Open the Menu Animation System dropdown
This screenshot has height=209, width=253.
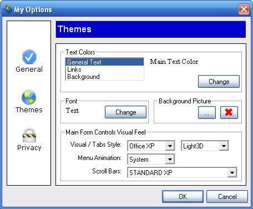151,160
